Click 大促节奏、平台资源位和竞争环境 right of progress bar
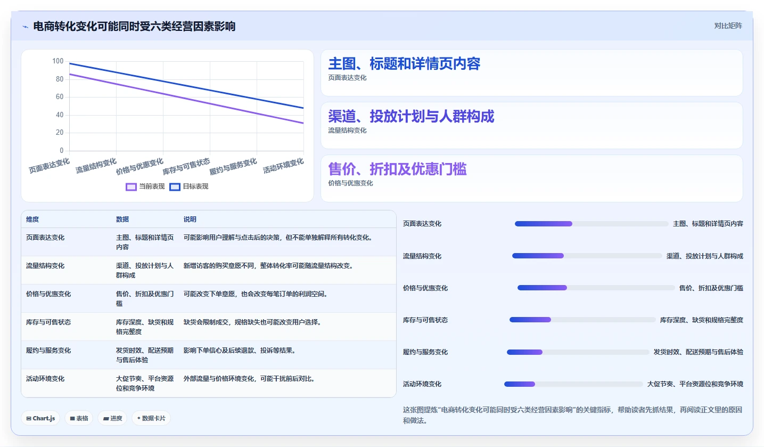Viewport: 764px width, 447px height. click(695, 384)
